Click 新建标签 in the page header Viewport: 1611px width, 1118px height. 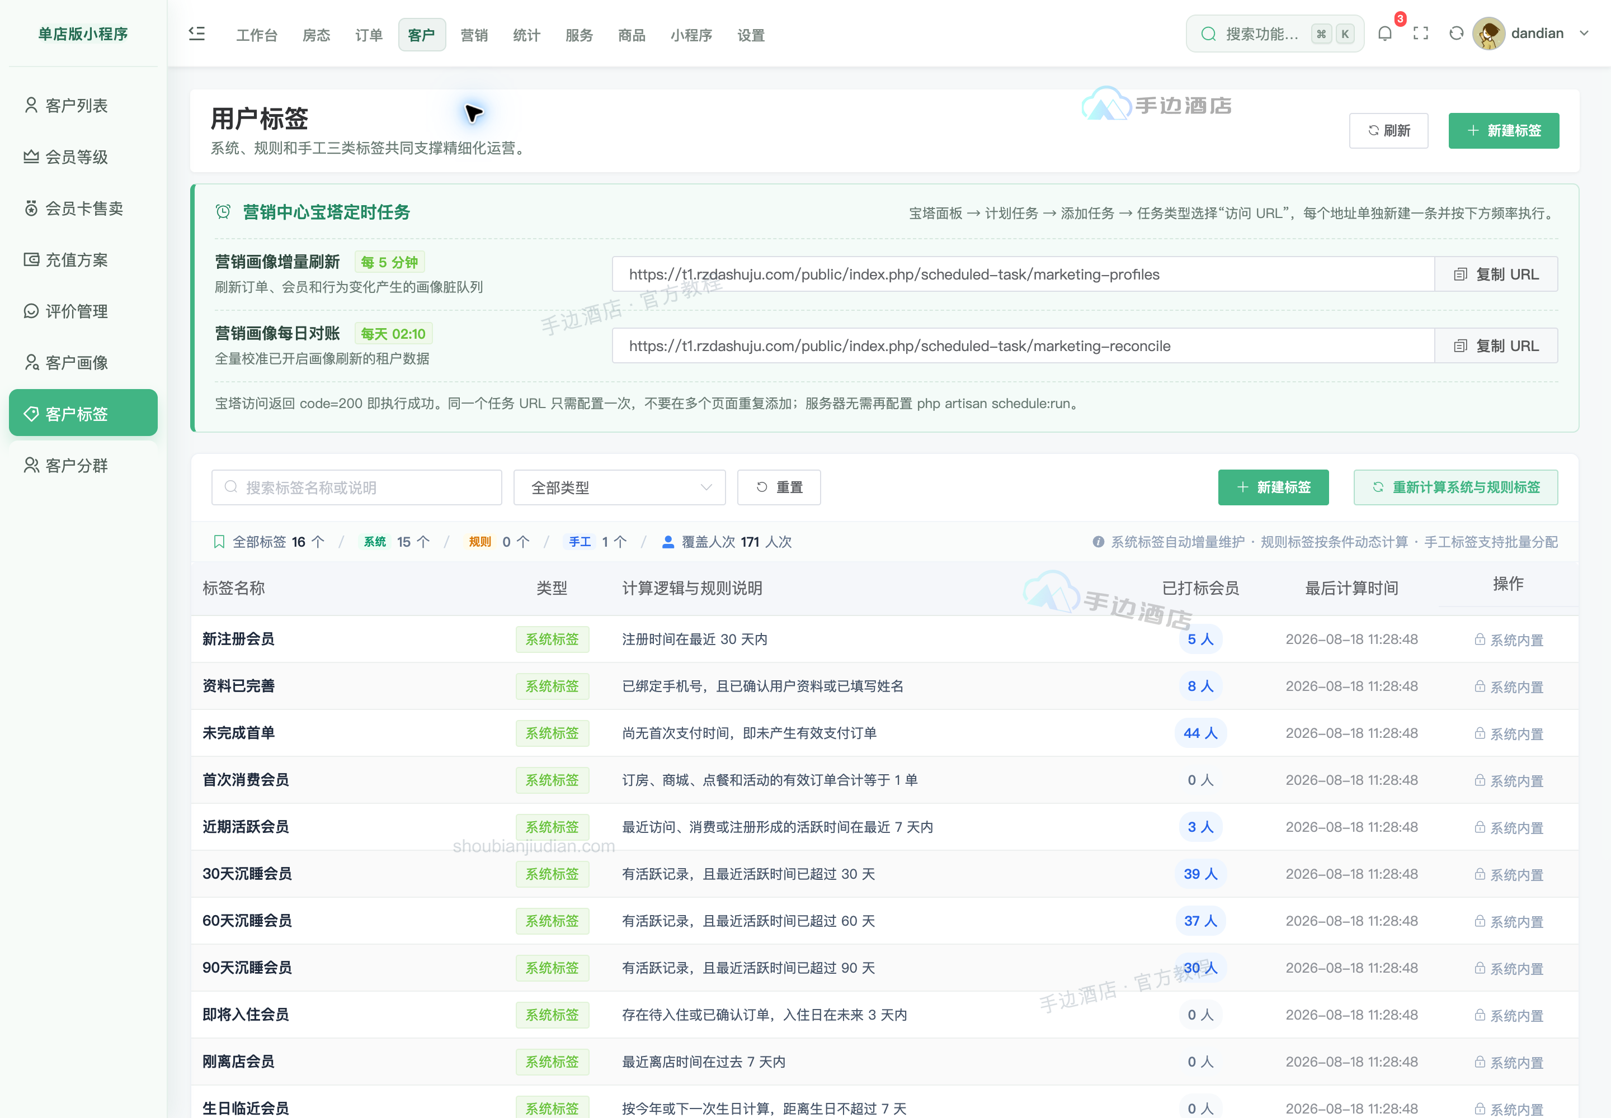click(x=1504, y=131)
